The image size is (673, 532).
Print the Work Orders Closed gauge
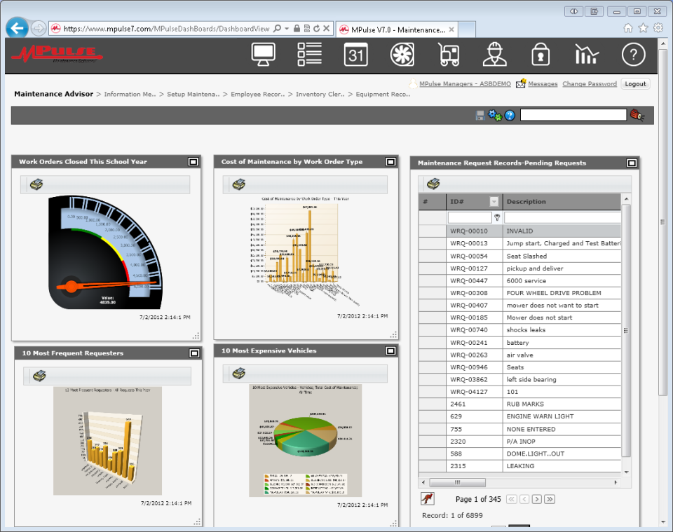click(x=36, y=184)
